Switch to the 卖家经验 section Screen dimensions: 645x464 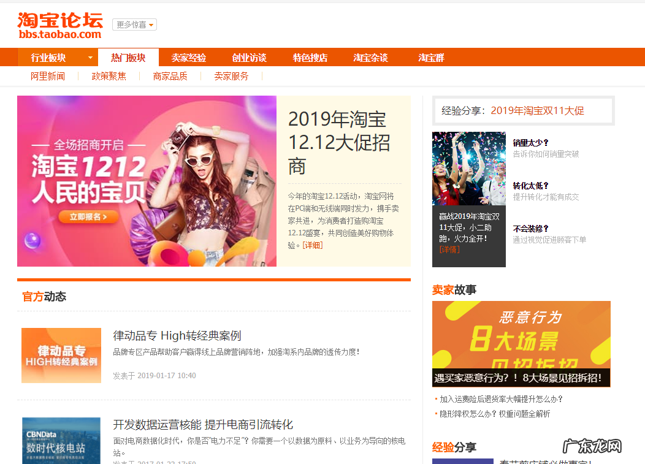(188, 56)
